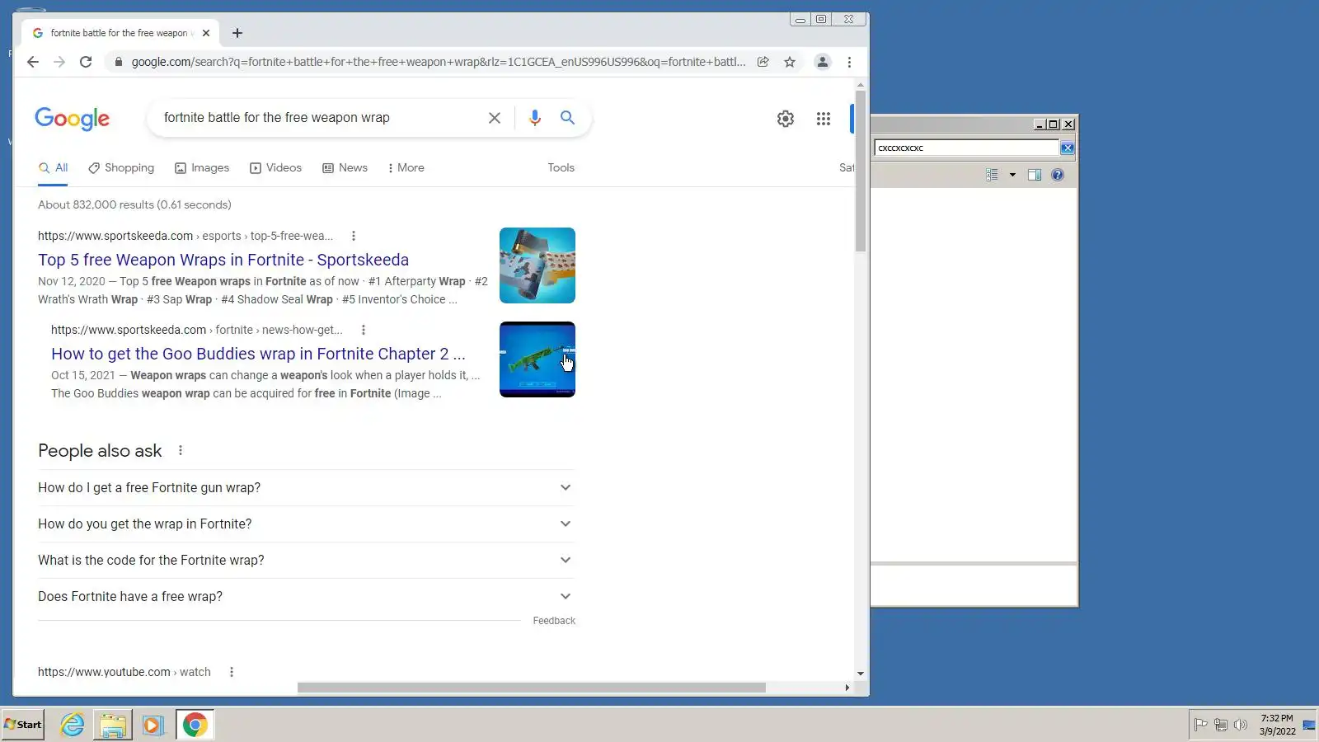The height and width of the screenshot is (742, 1319).
Task: Open the Chrome profile avatar menu
Action: pos(823,62)
